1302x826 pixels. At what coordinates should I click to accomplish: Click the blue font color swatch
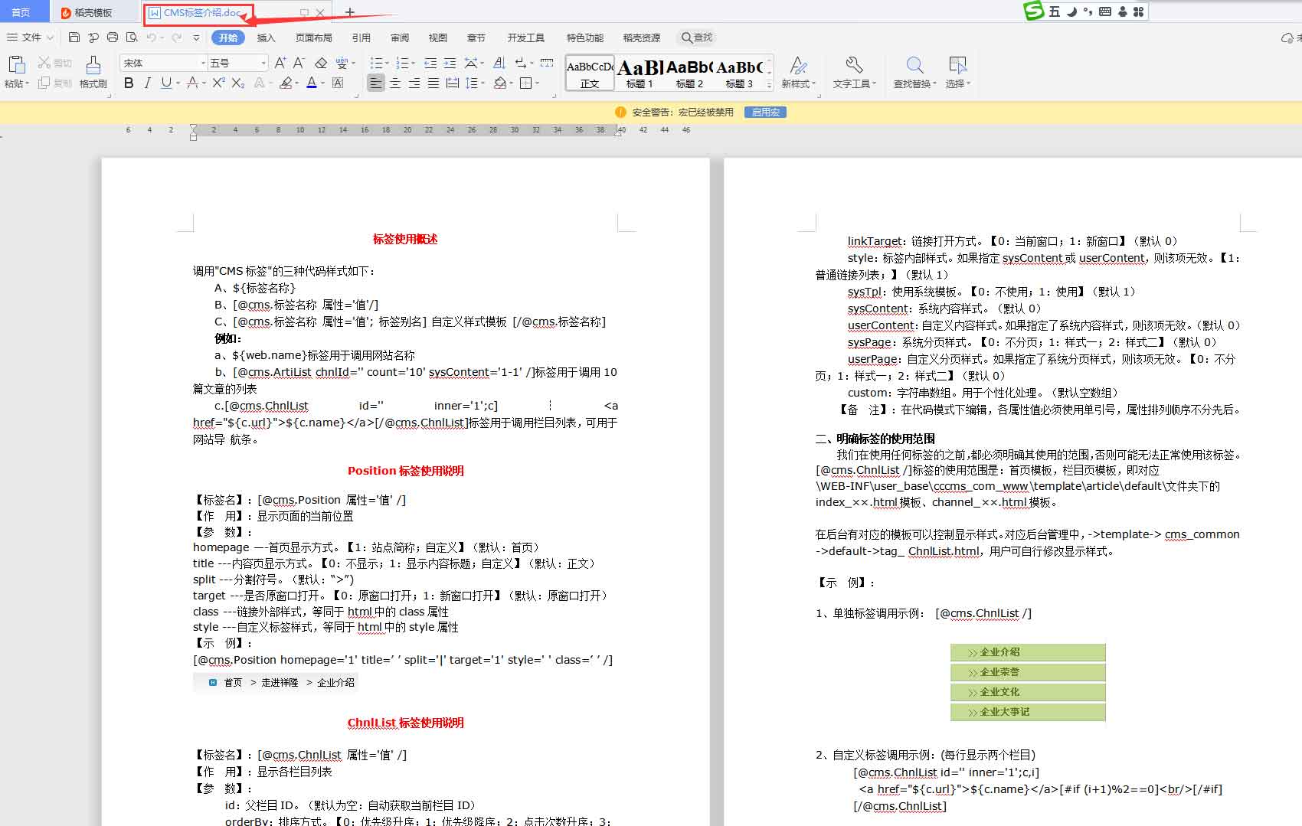point(312,83)
